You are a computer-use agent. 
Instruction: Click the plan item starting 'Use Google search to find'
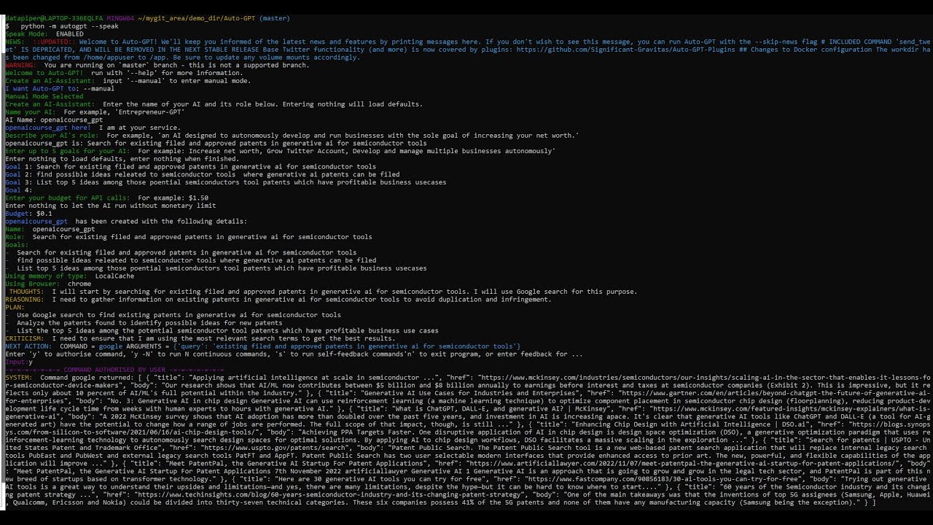pos(179,315)
